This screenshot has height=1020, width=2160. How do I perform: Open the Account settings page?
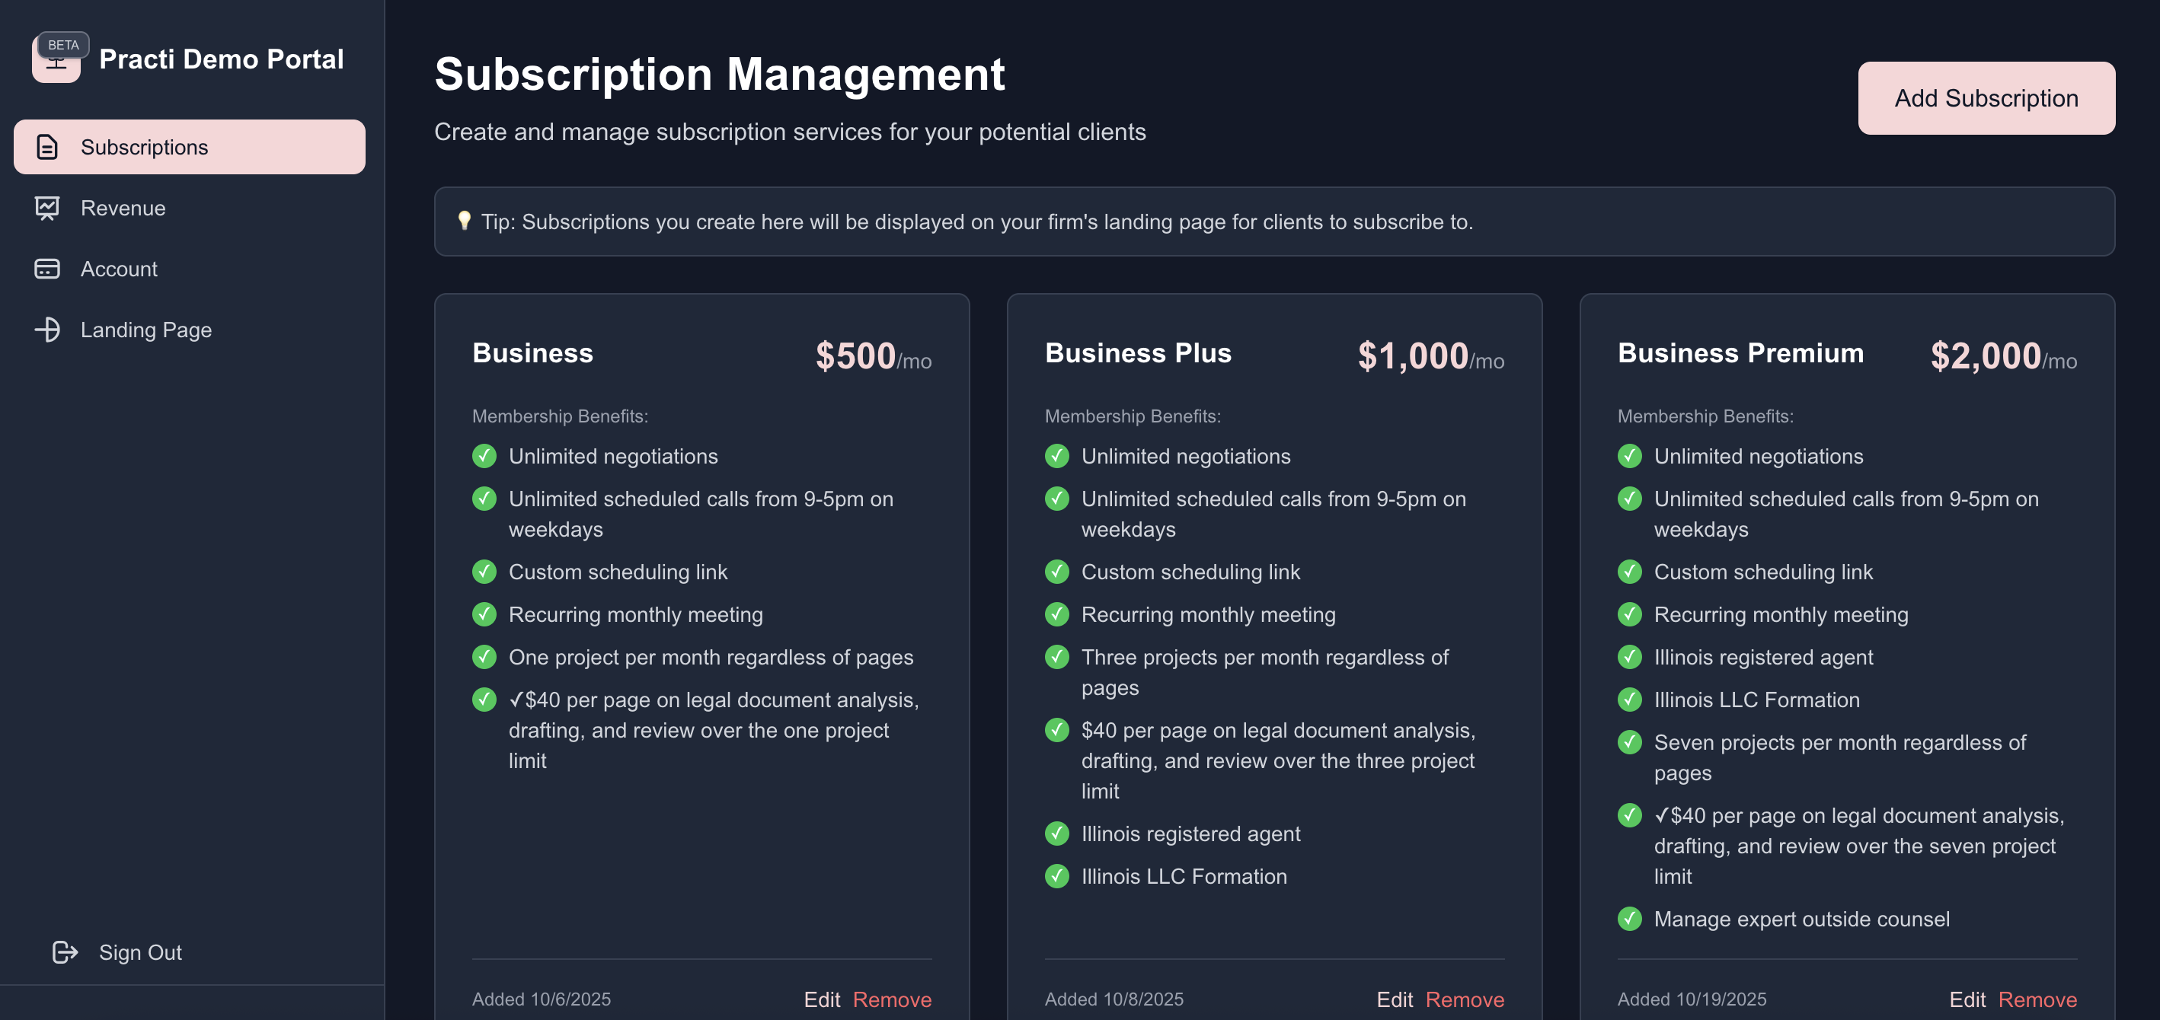coord(118,269)
